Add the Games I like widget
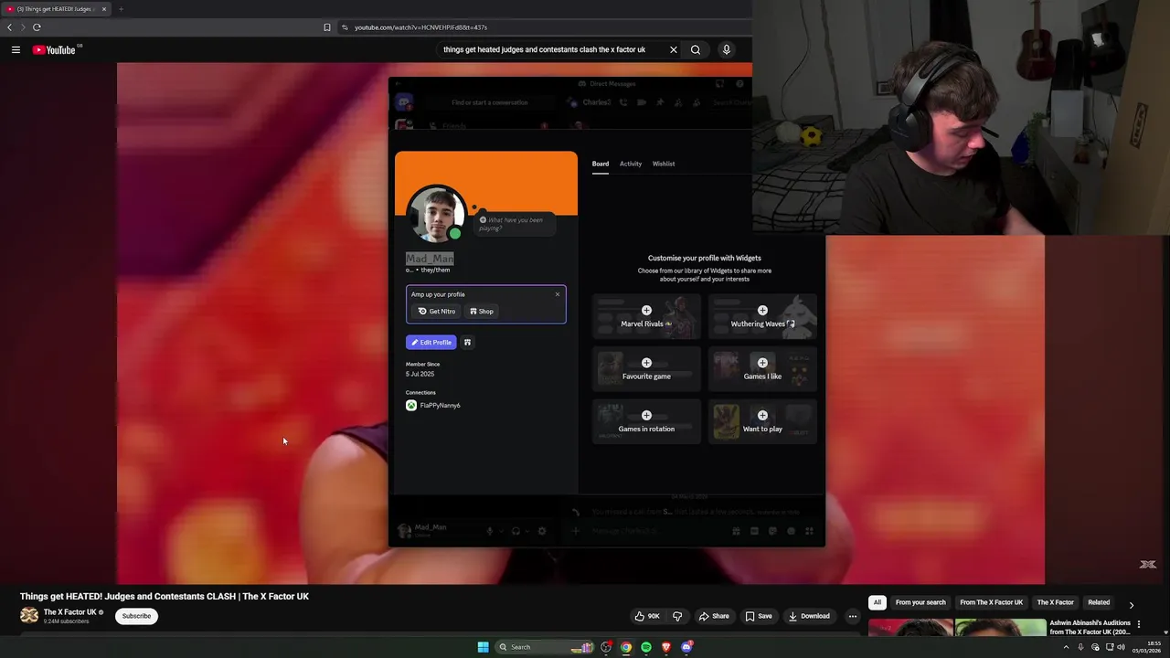This screenshot has height=658, width=1170. (762, 369)
